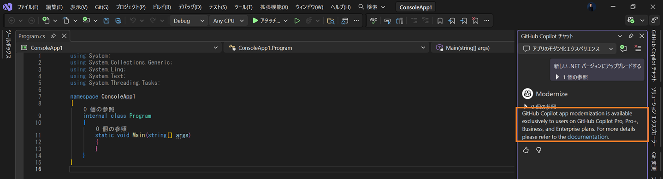The image size is (663, 179).
Task: Open the ConsoleApp1.Program type dropdown
Action: 326,47
